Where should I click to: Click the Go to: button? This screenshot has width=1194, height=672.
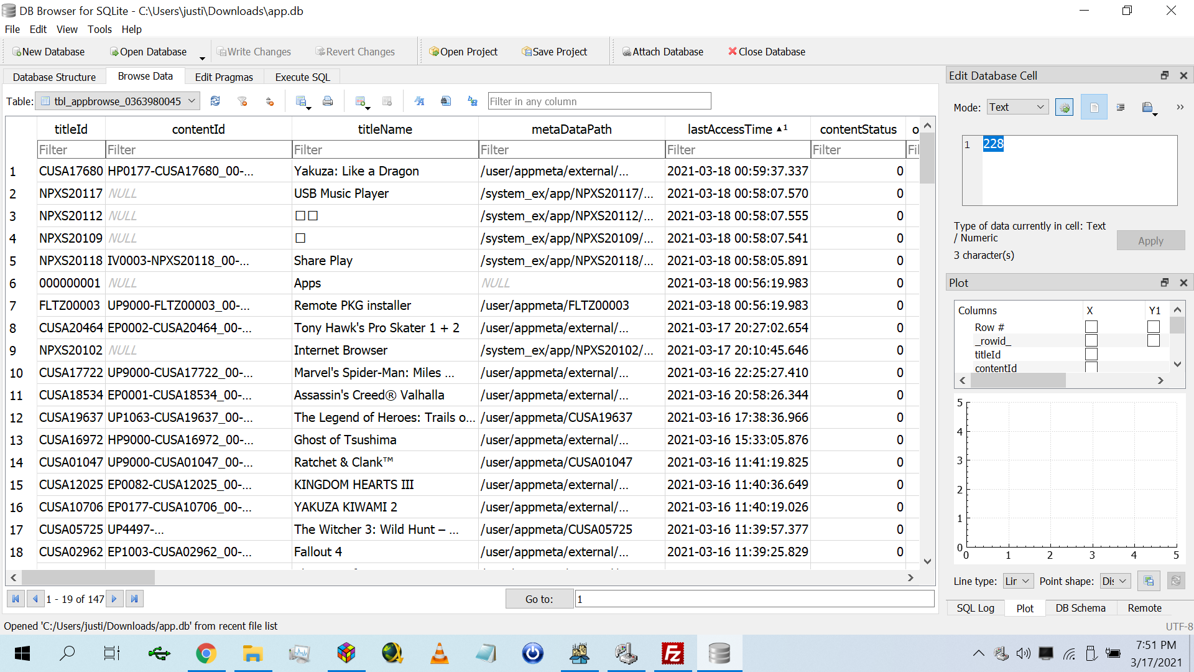(539, 599)
